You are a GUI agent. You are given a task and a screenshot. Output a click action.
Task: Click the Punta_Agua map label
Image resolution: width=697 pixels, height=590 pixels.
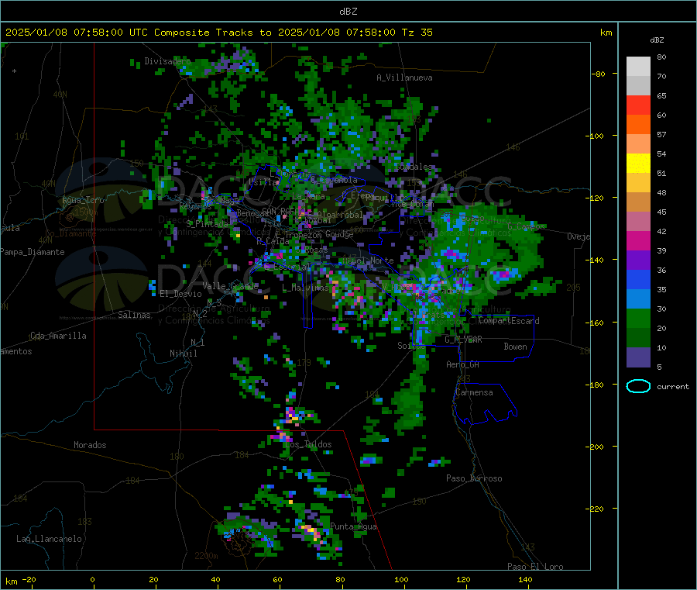[353, 526]
